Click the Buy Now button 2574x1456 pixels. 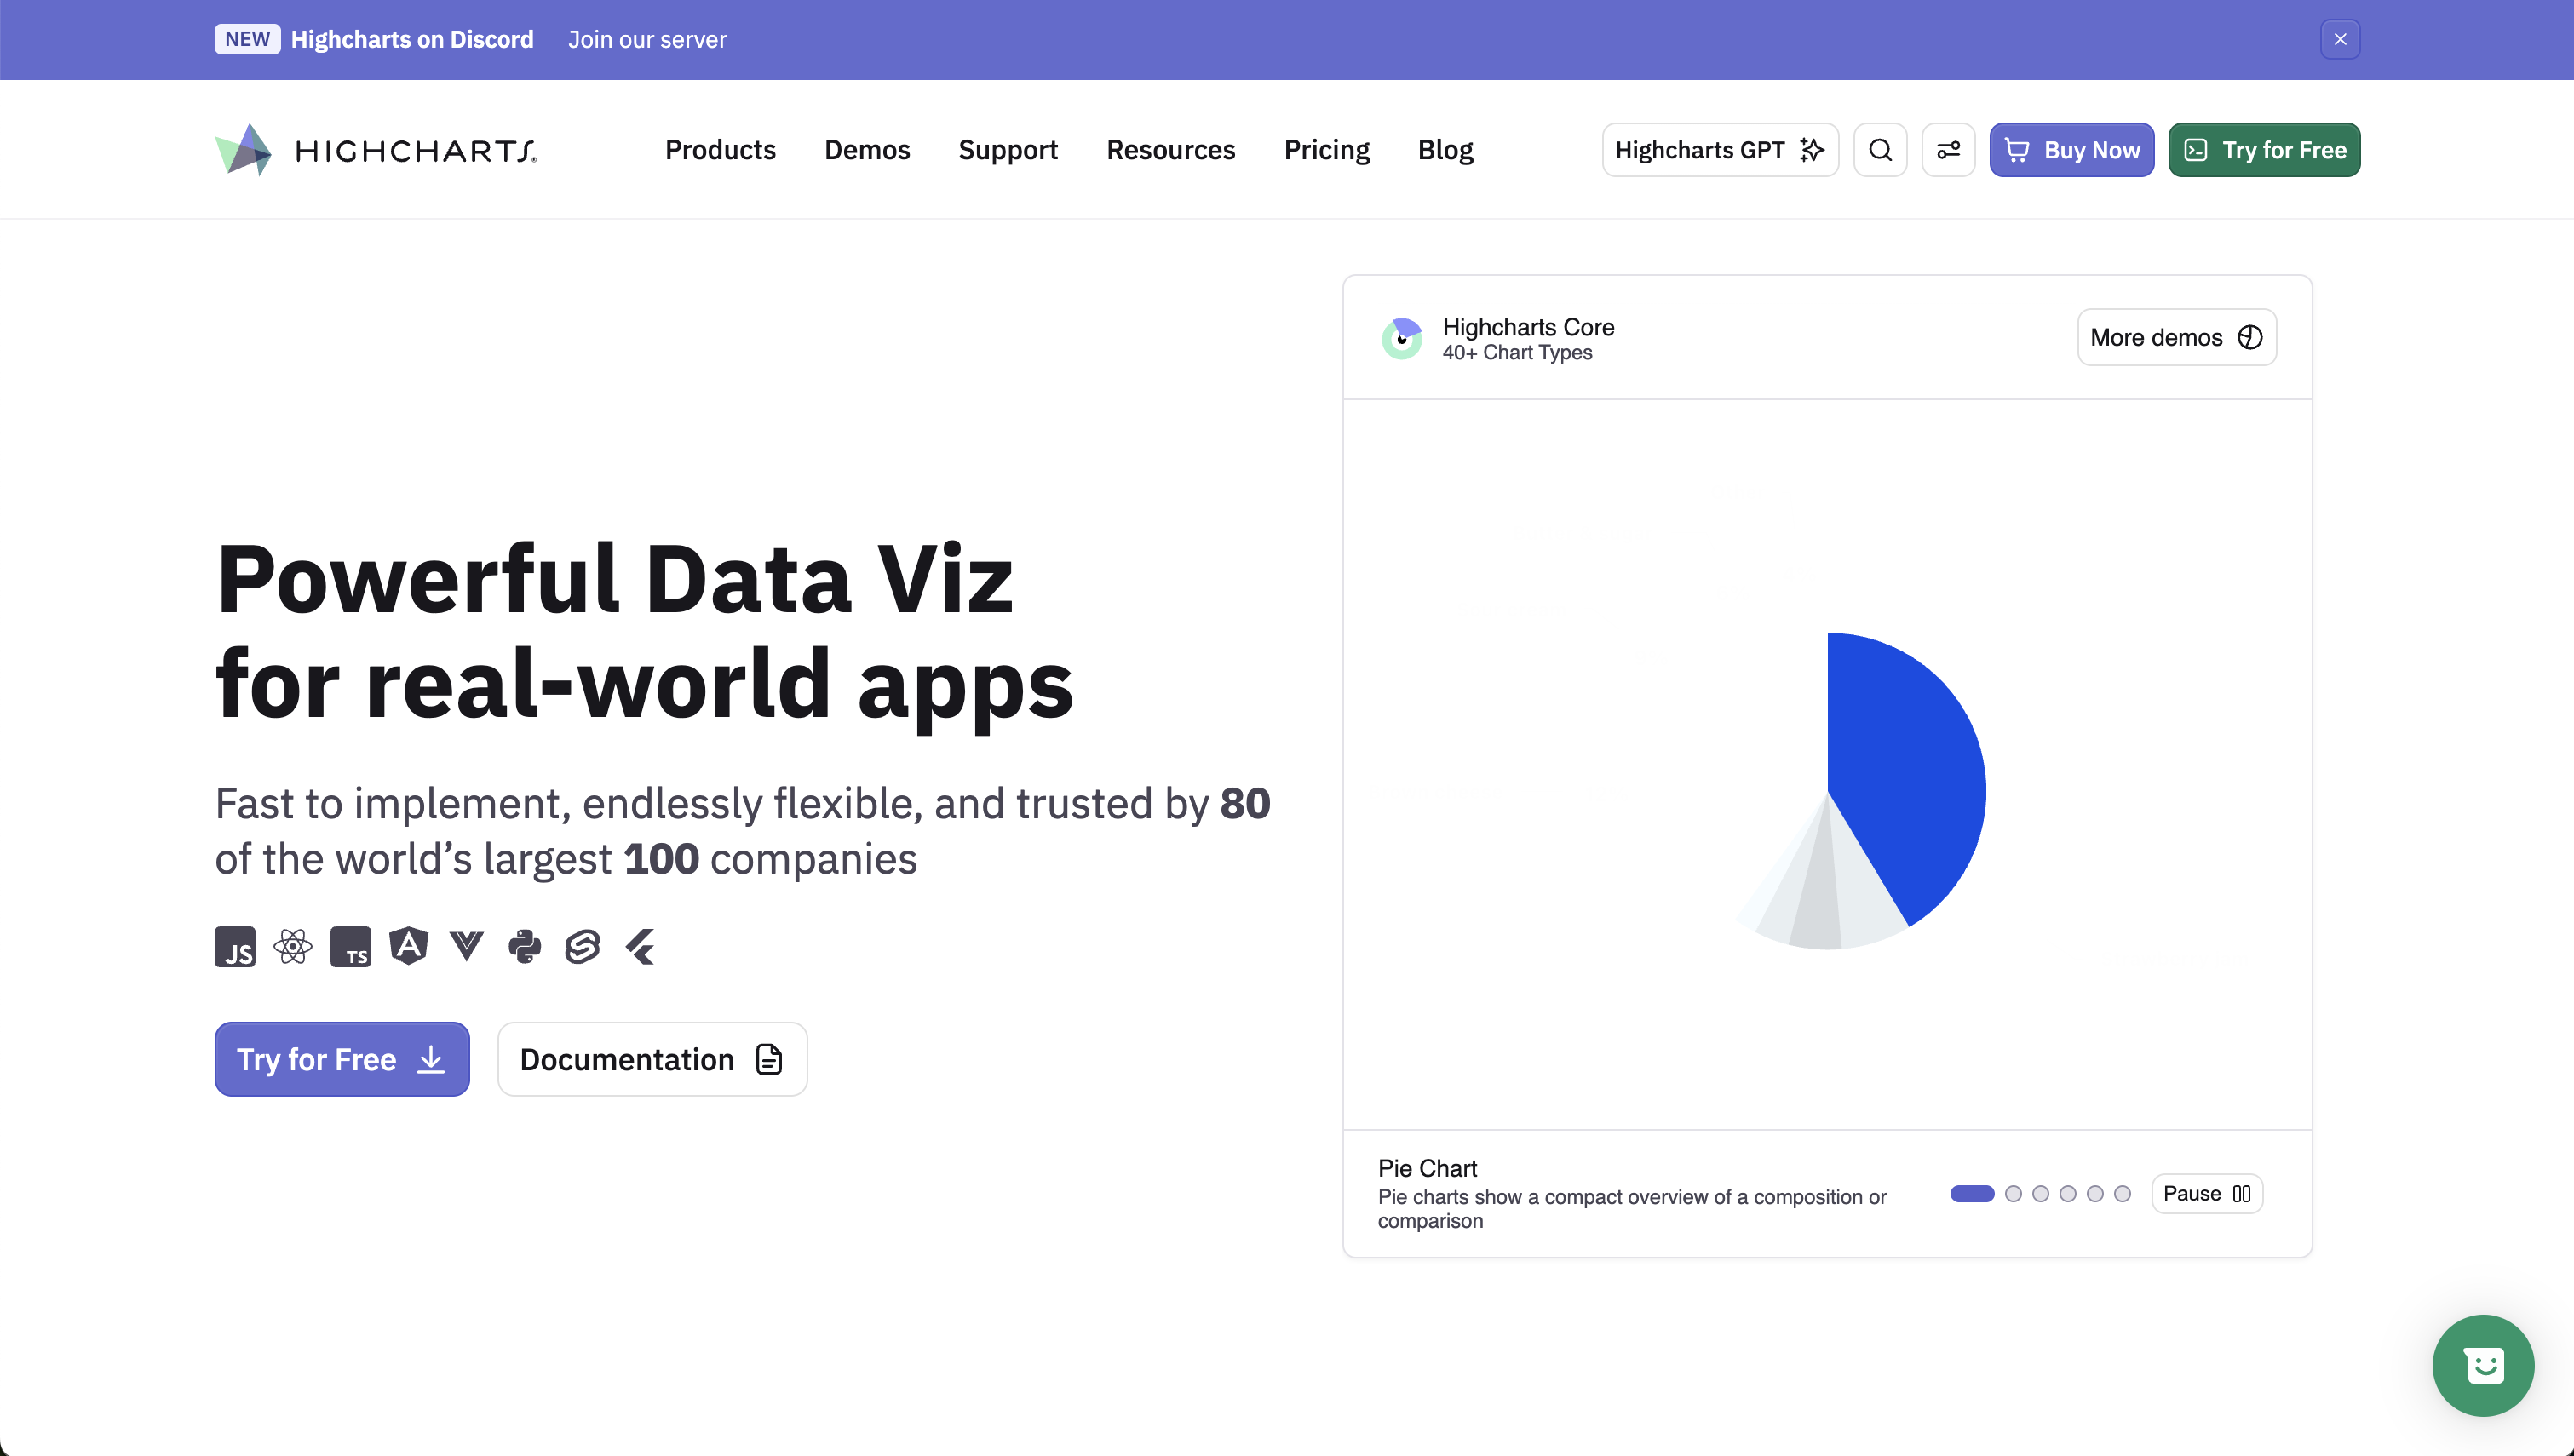point(2071,150)
